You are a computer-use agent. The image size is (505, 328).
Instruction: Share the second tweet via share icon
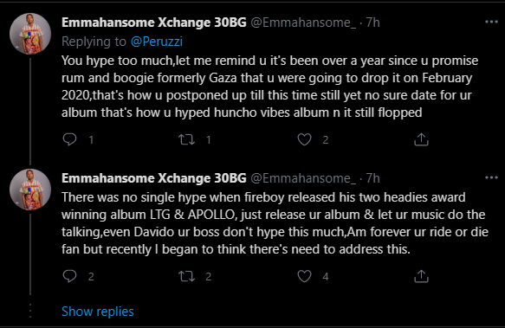(421, 276)
